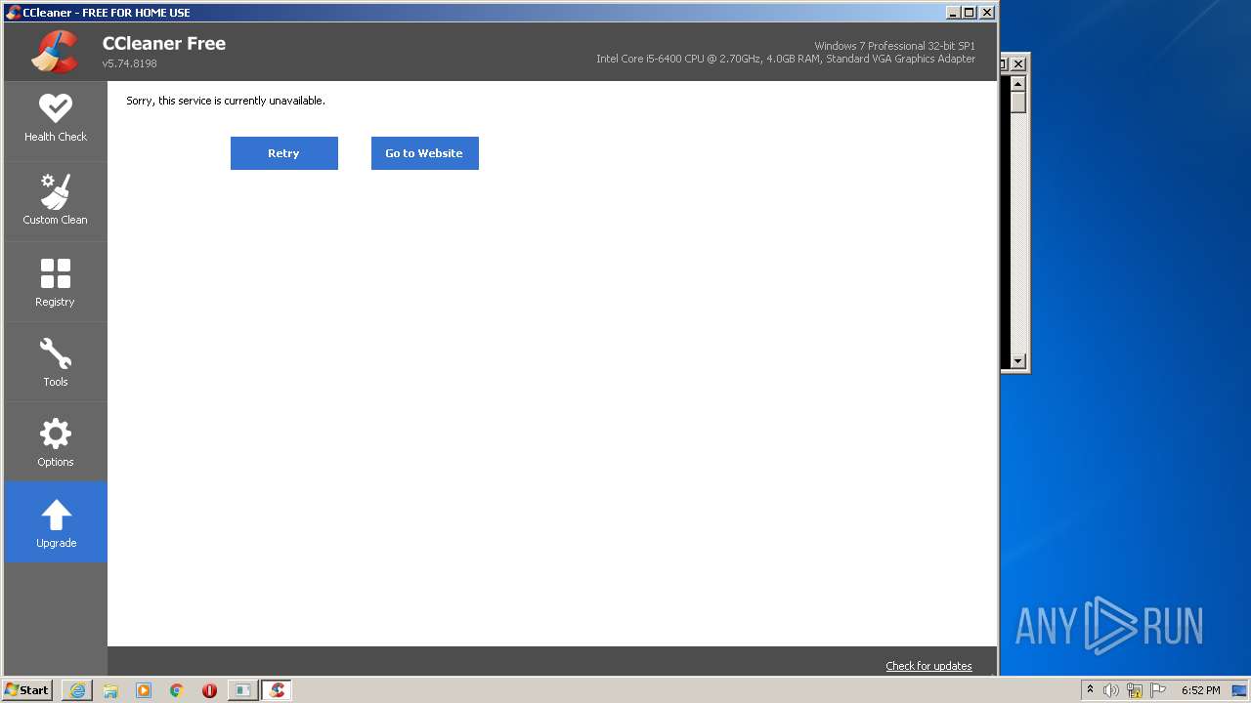Screen dimensions: 1251x703
Task: Click the Intel Core i5-6400 CPU hardware line
Action: coord(786,59)
